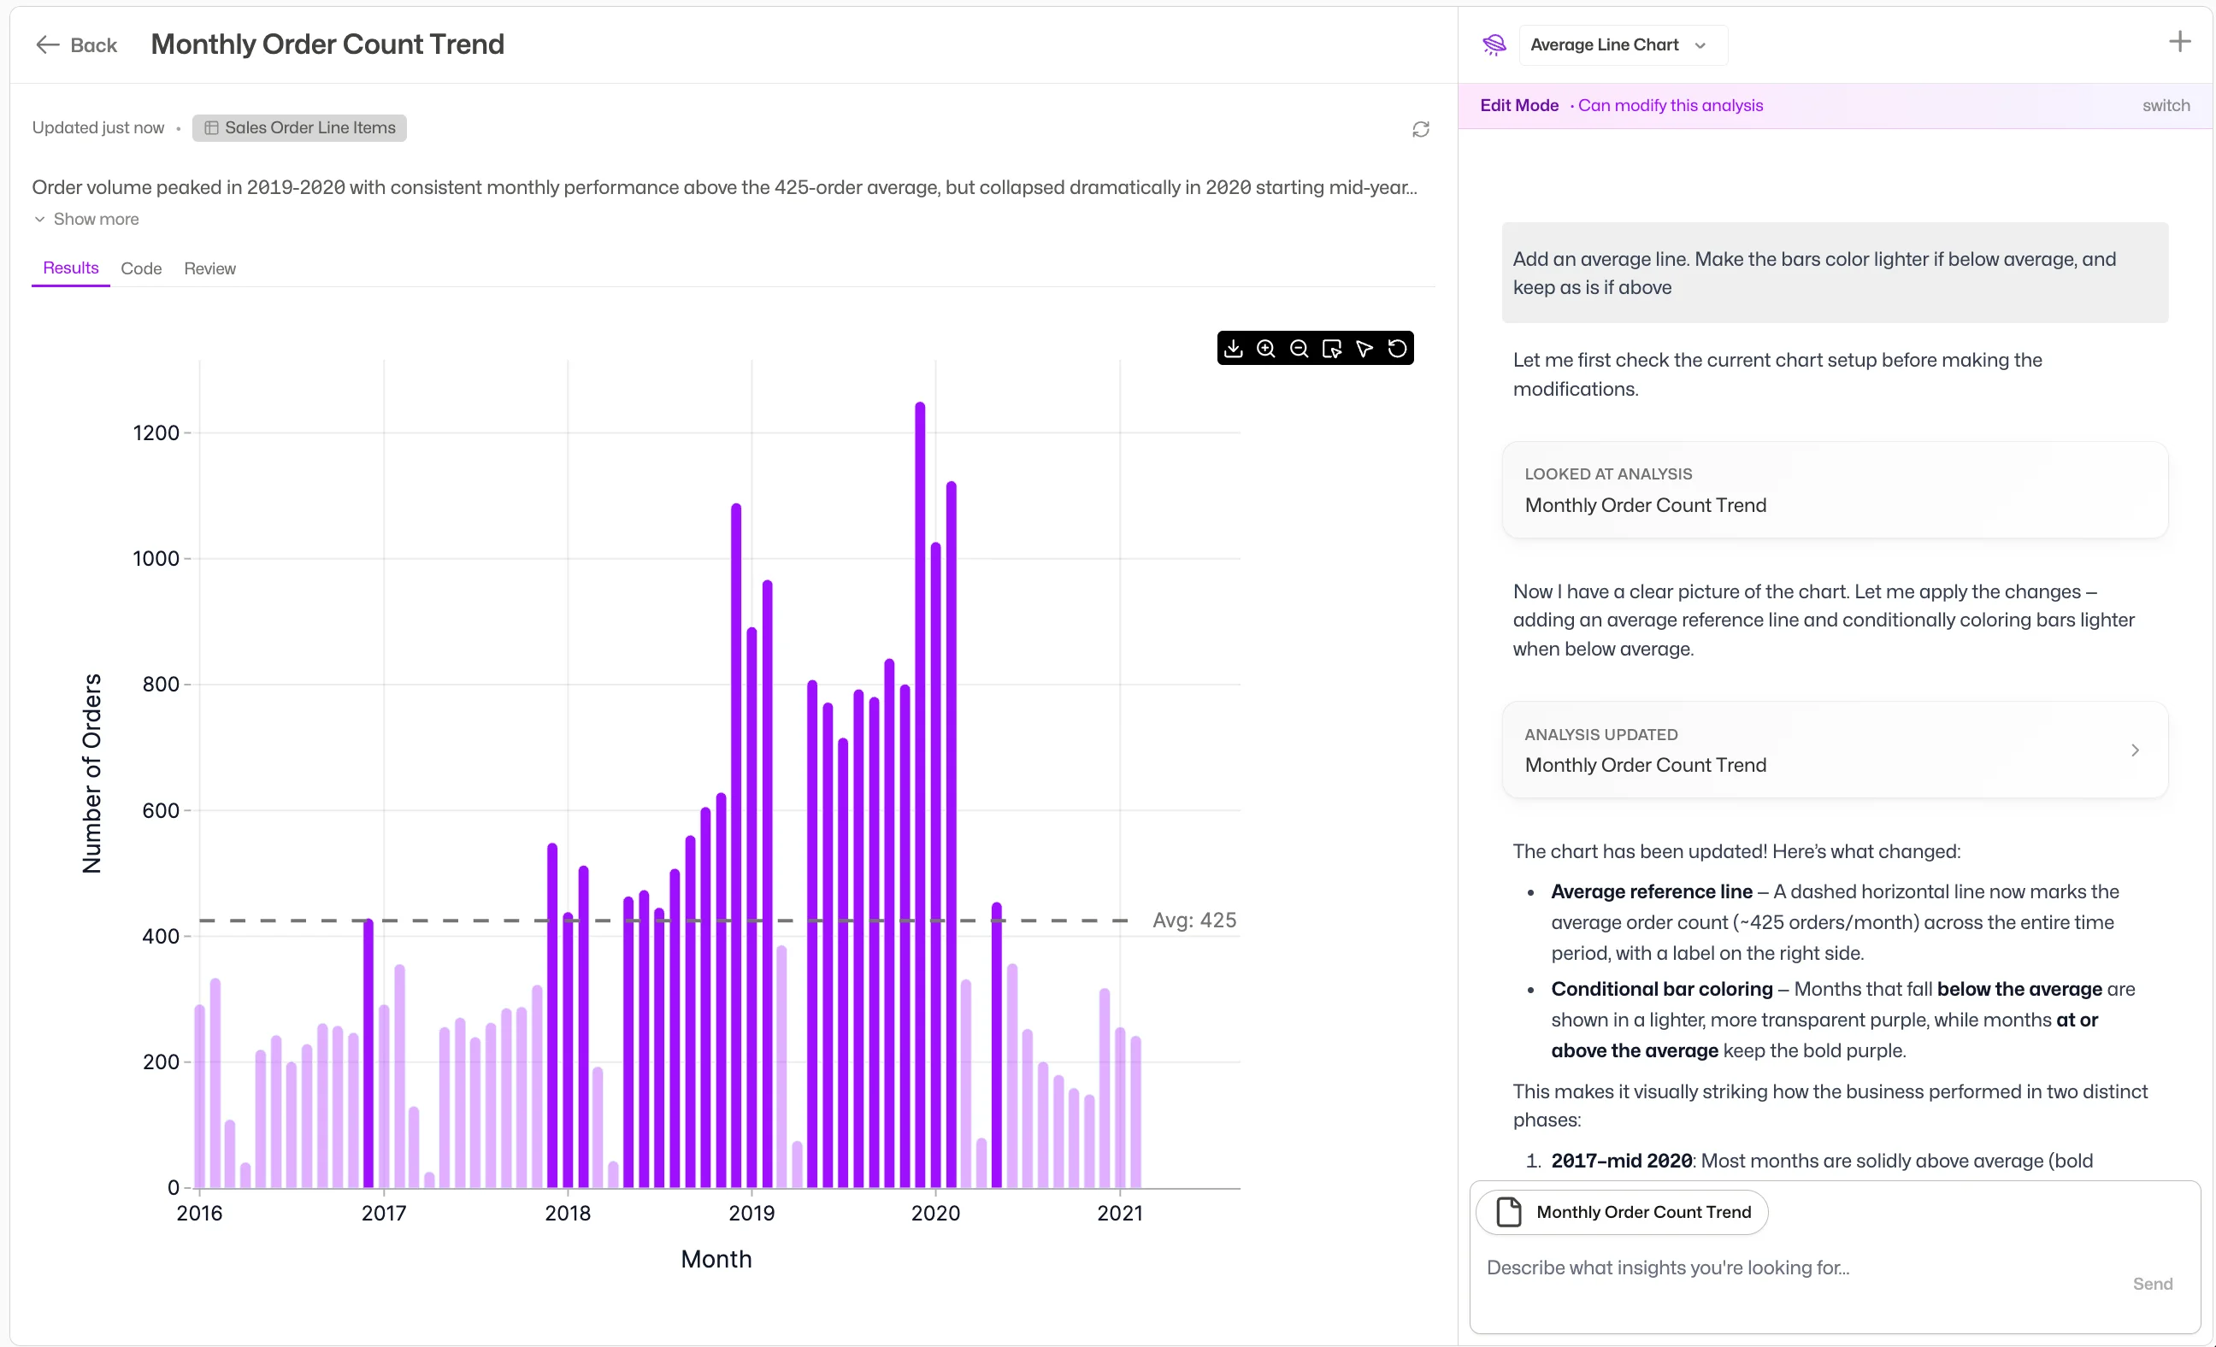Image resolution: width=2216 pixels, height=1347 pixels.
Task: Activate the box select tool
Action: coord(1332,349)
